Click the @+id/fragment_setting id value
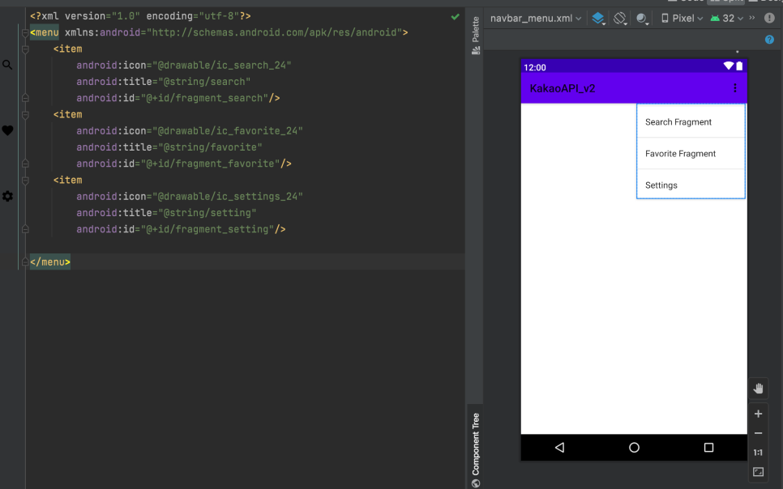This screenshot has width=783, height=489. [208, 230]
